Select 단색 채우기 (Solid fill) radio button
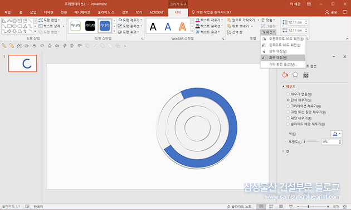Image resolution: width=351 pixels, height=210 pixels. [x=288, y=100]
